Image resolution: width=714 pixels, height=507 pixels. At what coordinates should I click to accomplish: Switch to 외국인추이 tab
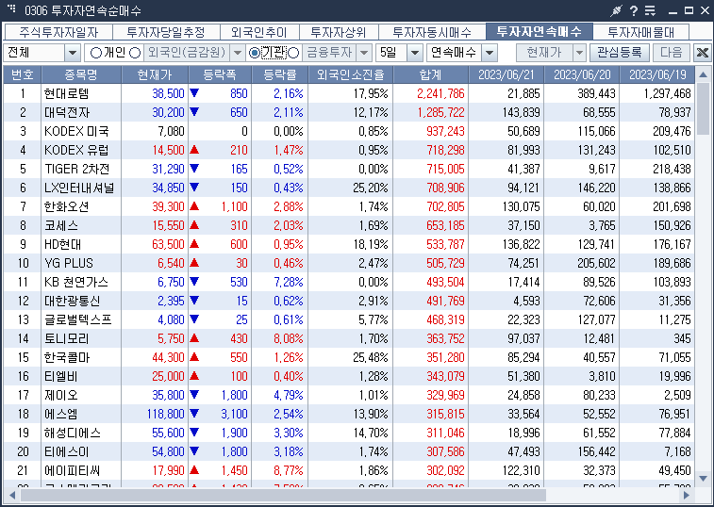coord(259,32)
